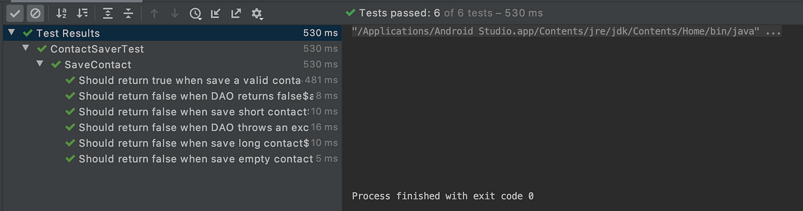The image size is (803, 211).
Task: Collapse the Test Results root node arrow
Action: 11,33
